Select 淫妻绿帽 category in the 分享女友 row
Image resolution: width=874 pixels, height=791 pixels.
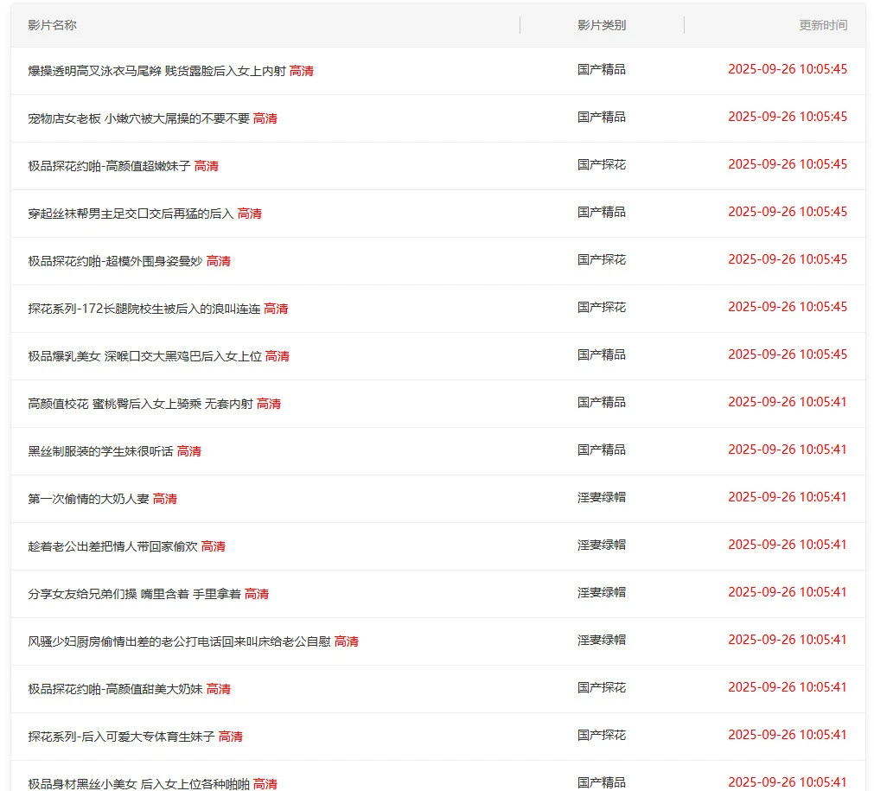(601, 592)
